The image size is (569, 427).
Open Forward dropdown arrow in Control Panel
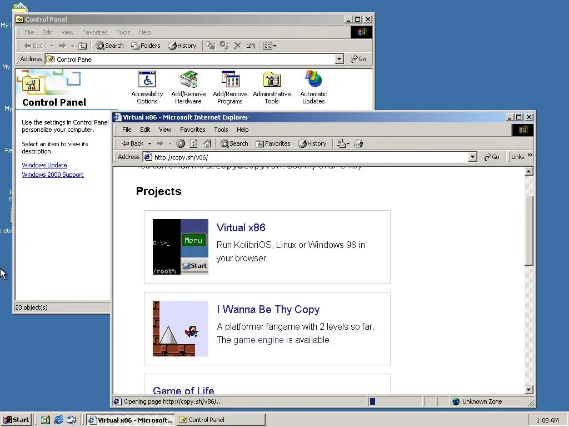(72, 46)
